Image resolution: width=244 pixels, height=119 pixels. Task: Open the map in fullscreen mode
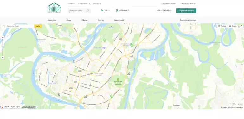241,26
